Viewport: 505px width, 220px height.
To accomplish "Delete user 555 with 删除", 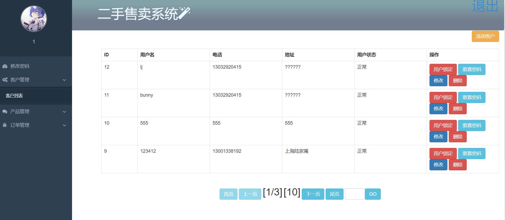I will [x=458, y=137].
